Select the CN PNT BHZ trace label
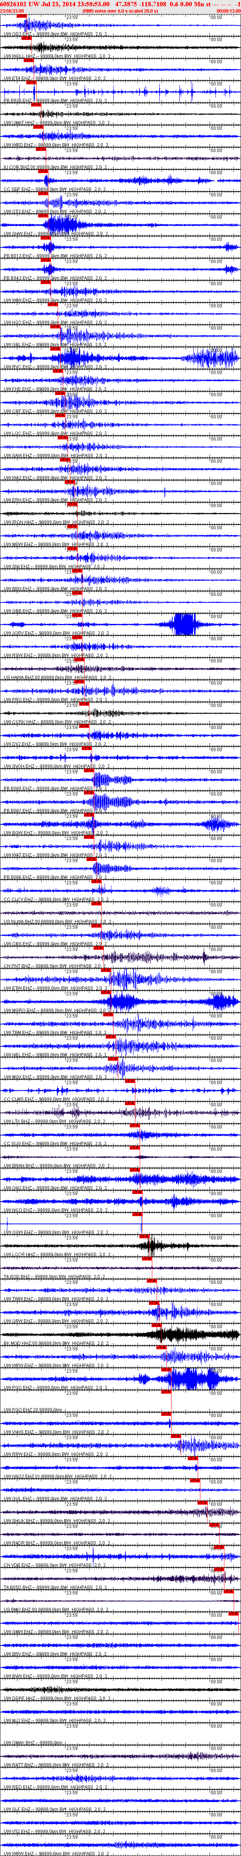The height and width of the screenshot is (1856, 241). (55, 966)
